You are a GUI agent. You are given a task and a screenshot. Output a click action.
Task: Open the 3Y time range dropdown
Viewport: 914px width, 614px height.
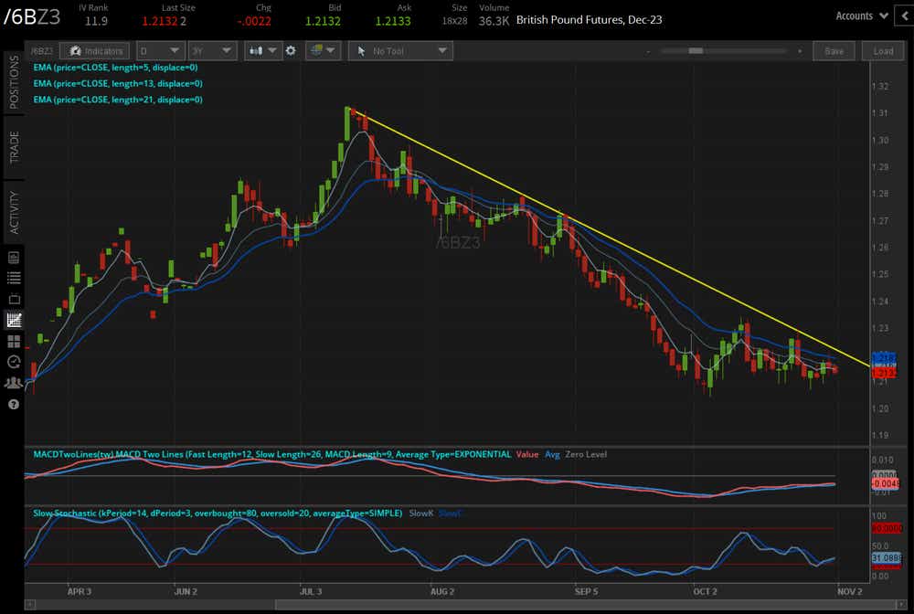[x=212, y=51]
